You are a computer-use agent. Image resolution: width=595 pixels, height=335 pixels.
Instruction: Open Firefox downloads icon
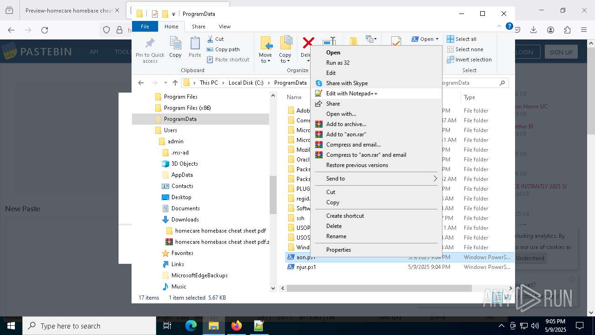coord(533,30)
